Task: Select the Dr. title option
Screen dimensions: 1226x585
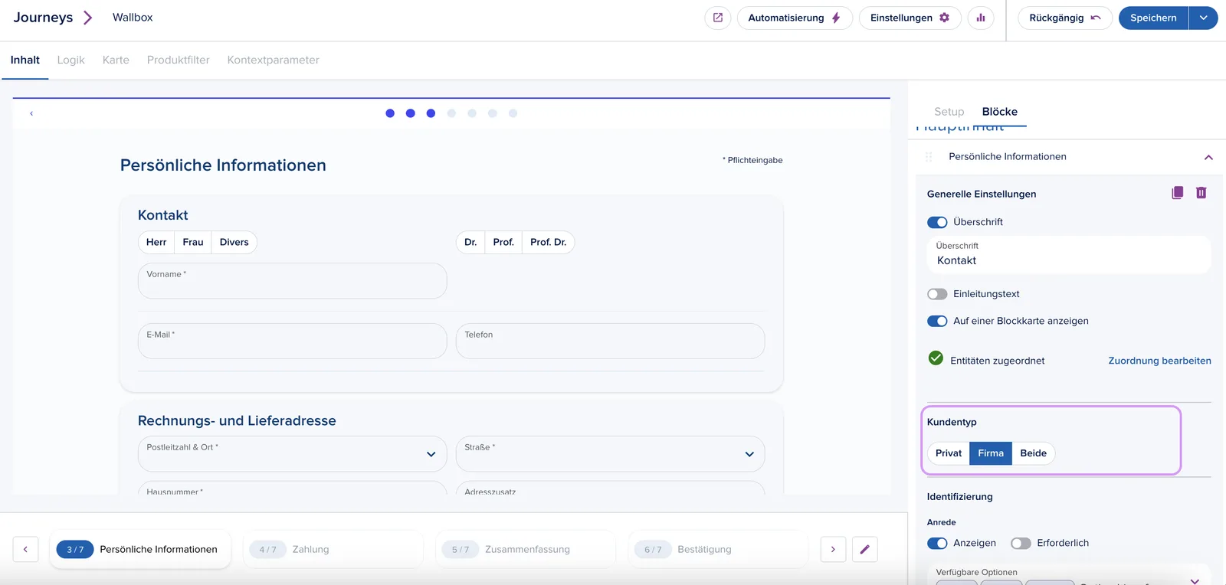Action: [x=470, y=242]
